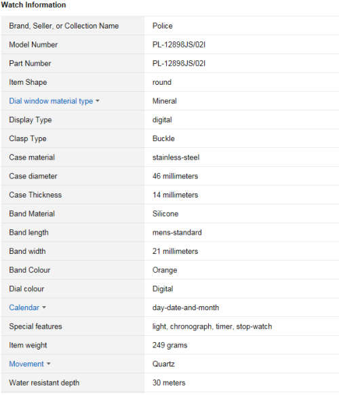Click the 30 meters water resistance value
This screenshot has width=339, height=395.
(169, 383)
